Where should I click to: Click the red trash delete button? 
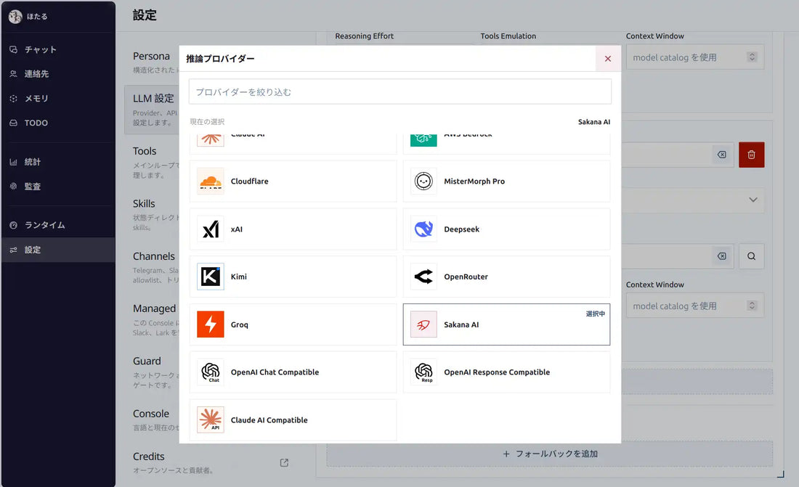pyautogui.click(x=752, y=155)
